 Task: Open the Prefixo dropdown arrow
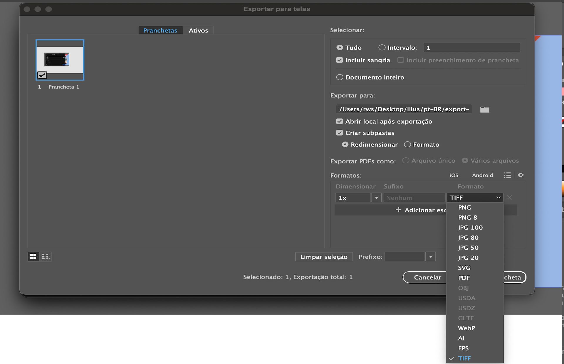(430, 257)
